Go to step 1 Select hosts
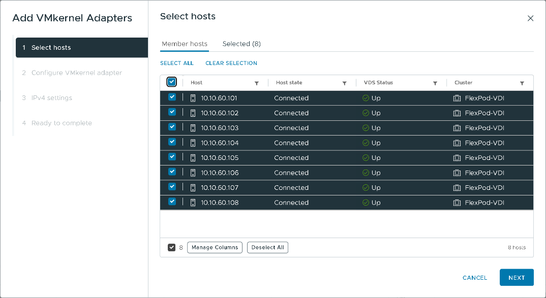 tap(82, 48)
